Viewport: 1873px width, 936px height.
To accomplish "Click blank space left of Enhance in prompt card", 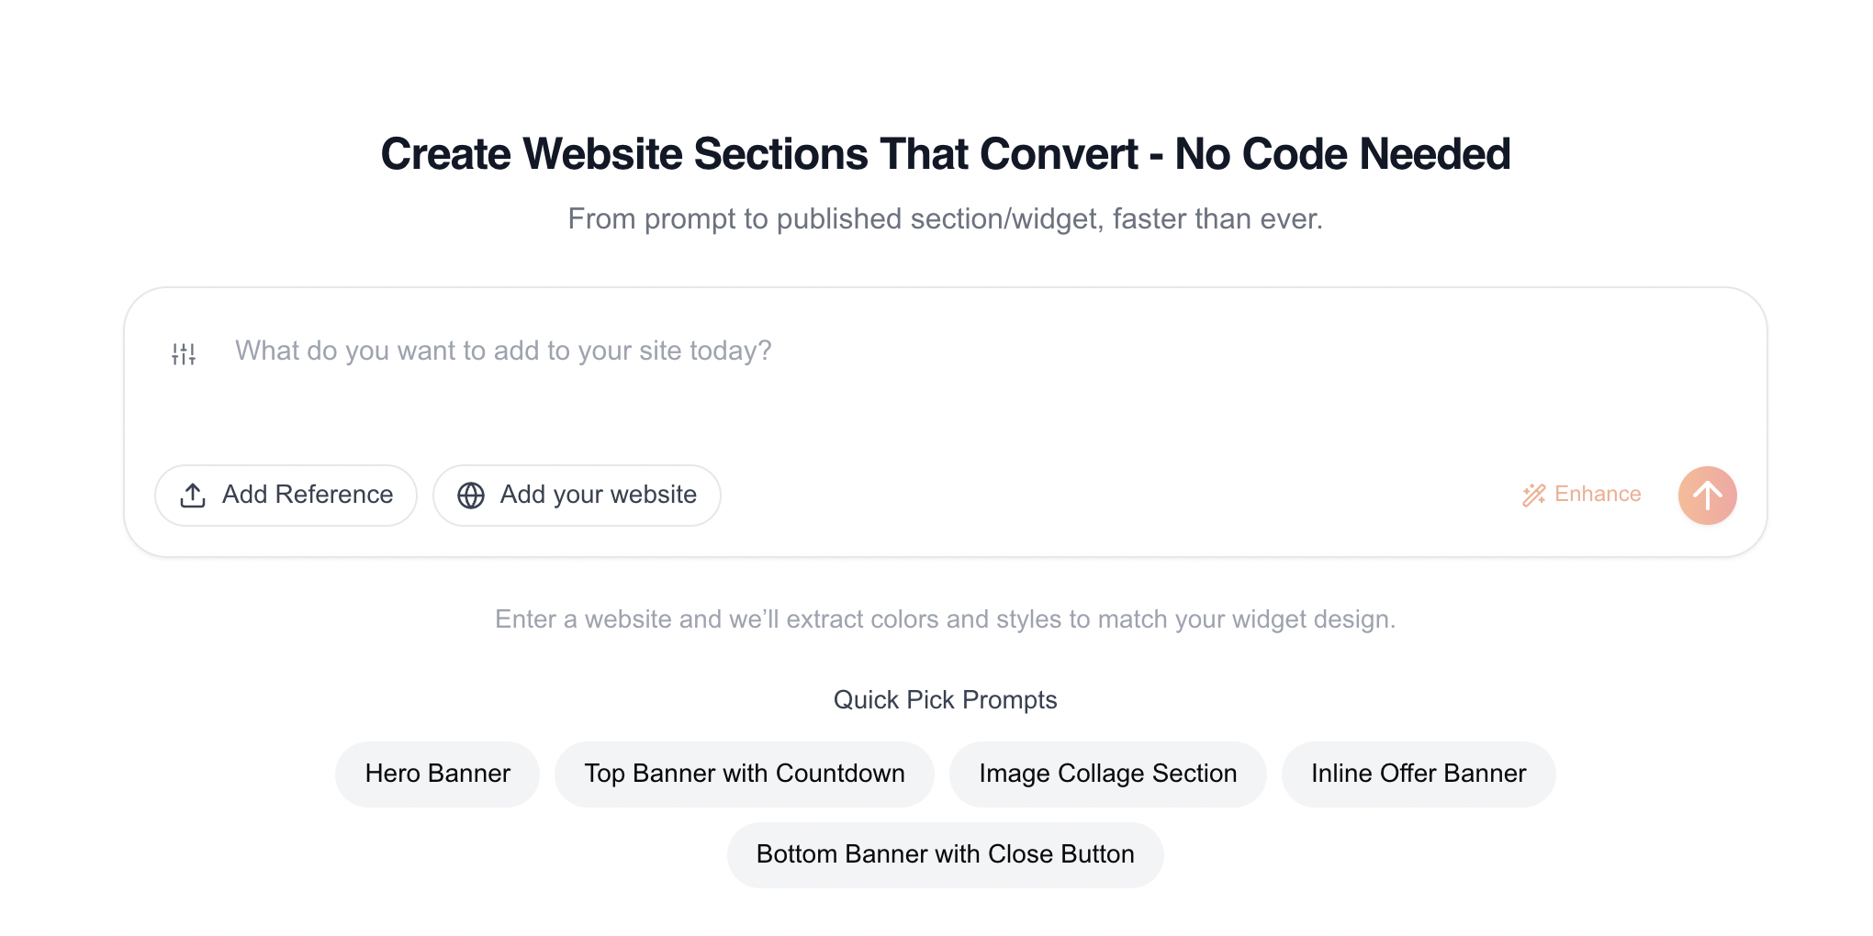I will point(1102,496).
